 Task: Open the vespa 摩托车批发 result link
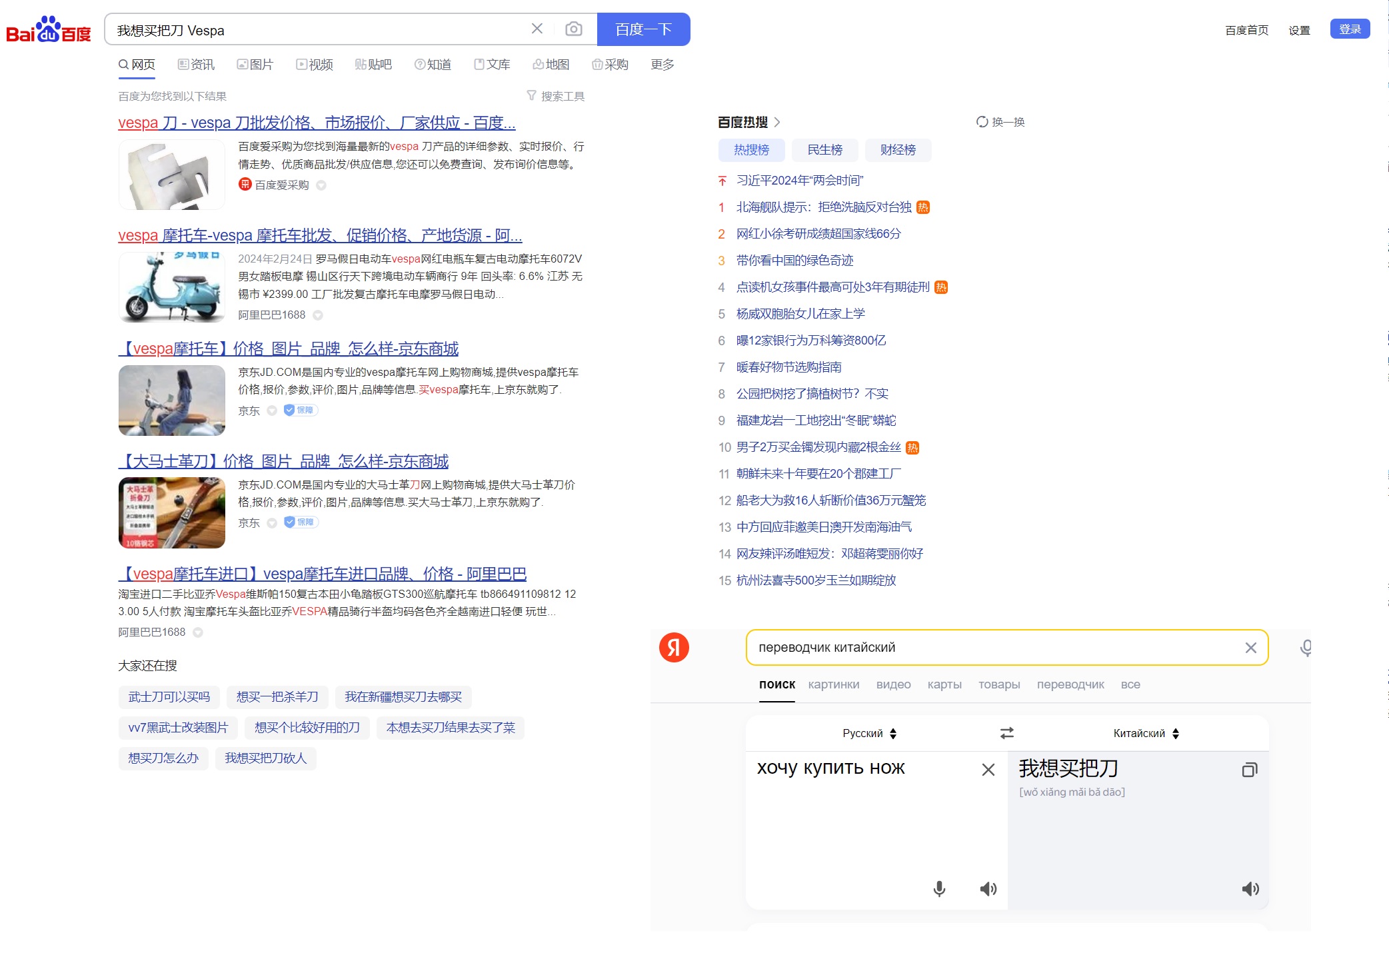[x=320, y=235]
